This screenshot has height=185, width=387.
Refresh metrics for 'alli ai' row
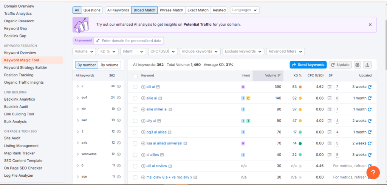click(370, 87)
